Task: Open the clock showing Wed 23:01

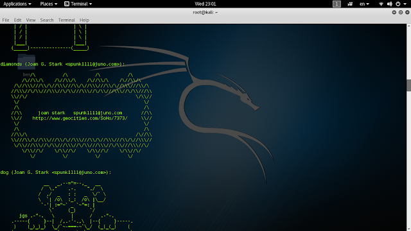Action: pyautogui.click(x=205, y=4)
